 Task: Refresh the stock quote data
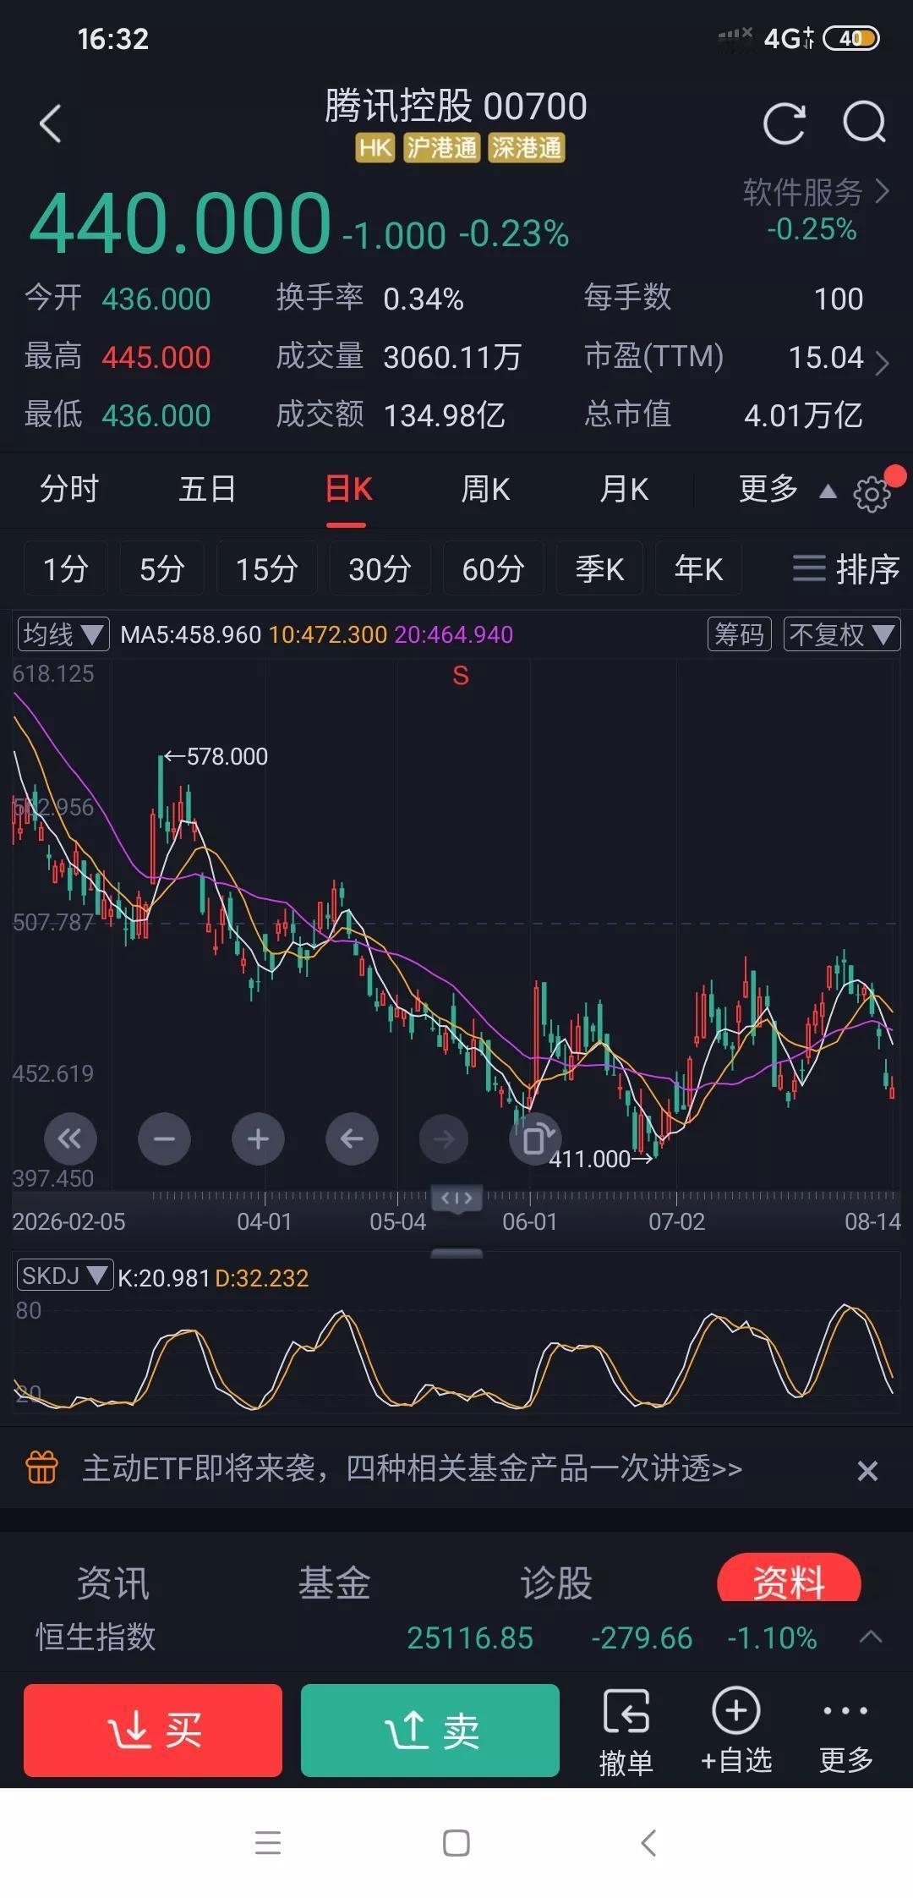[785, 124]
